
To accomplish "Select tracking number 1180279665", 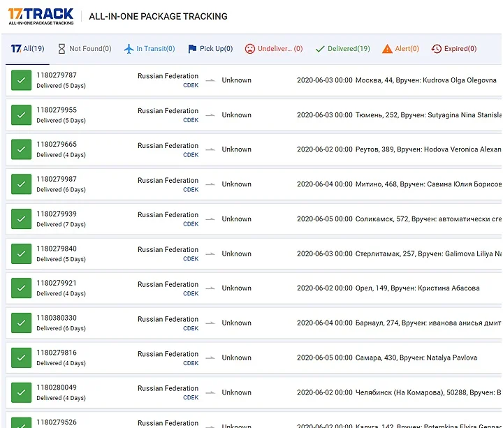I will pyautogui.click(x=57, y=145).
